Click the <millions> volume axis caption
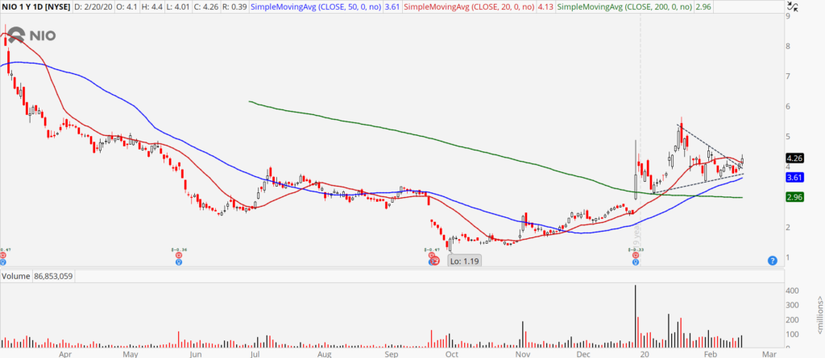The image size is (825, 358). click(x=819, y=314)
